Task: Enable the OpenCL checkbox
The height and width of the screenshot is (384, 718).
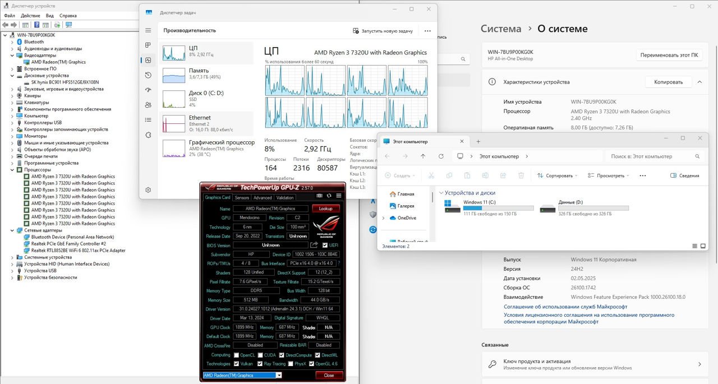Action: [x=237, y=355]
